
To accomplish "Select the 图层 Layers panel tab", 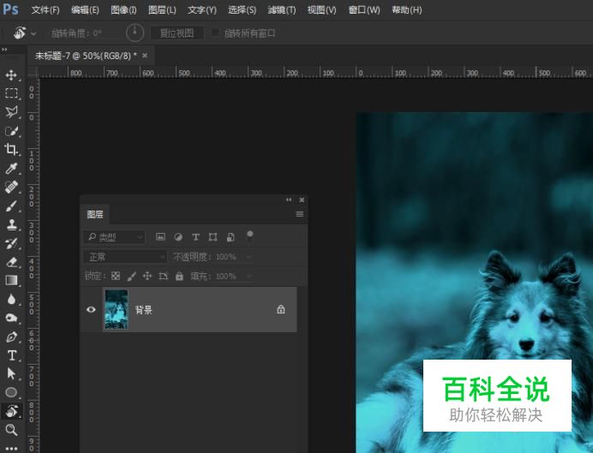I will coord(95,214).
